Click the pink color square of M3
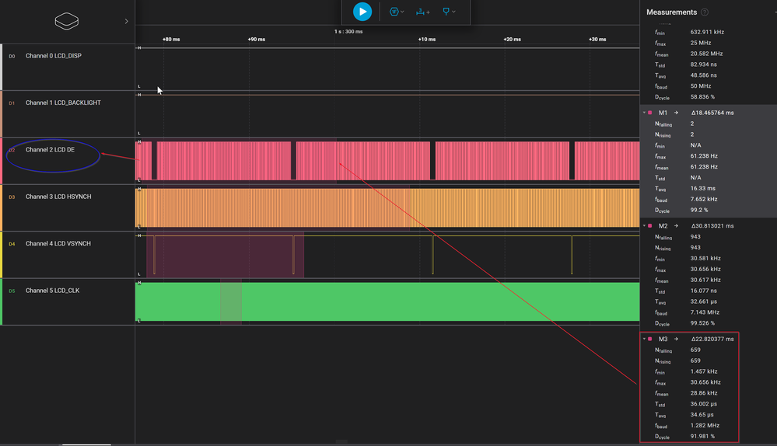 (651, 340)
